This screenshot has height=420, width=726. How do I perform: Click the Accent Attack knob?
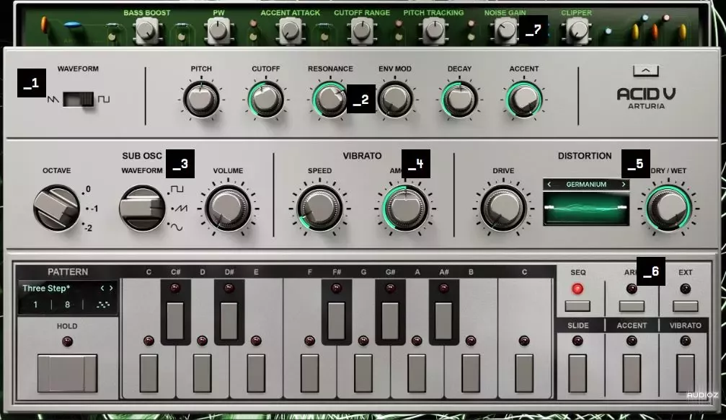(291, 31)
